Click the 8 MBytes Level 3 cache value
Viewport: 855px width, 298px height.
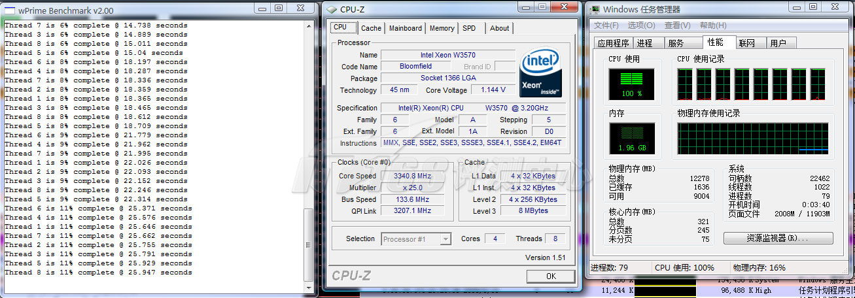point(533,211)
